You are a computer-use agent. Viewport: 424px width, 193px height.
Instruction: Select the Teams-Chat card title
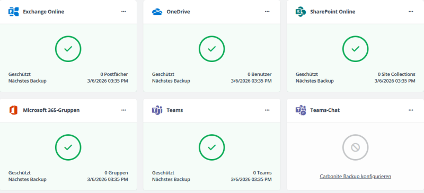(325, 110)
